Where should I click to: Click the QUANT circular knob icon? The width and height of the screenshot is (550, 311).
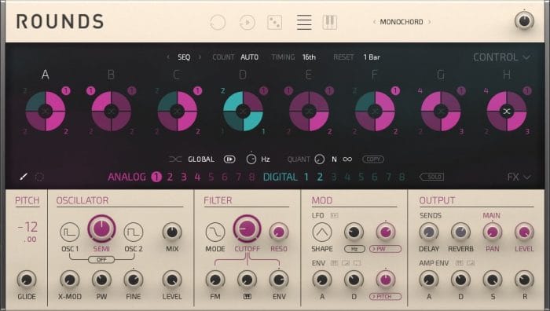click(x=319, y=159)
